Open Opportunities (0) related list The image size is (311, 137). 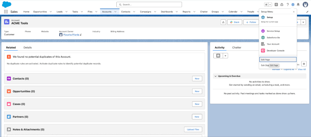(x=24, y=91)
